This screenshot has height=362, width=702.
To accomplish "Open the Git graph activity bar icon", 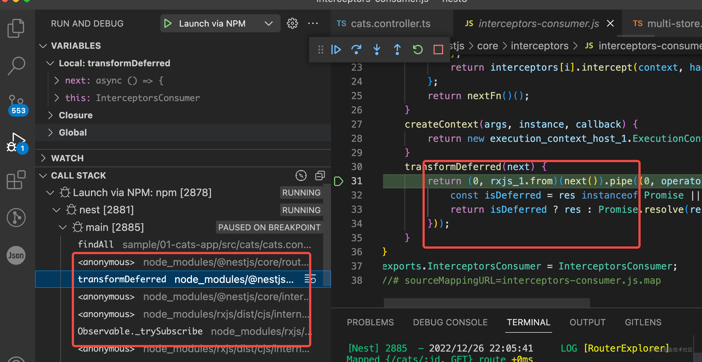I will pyautogui.click(x=16, y=218).
